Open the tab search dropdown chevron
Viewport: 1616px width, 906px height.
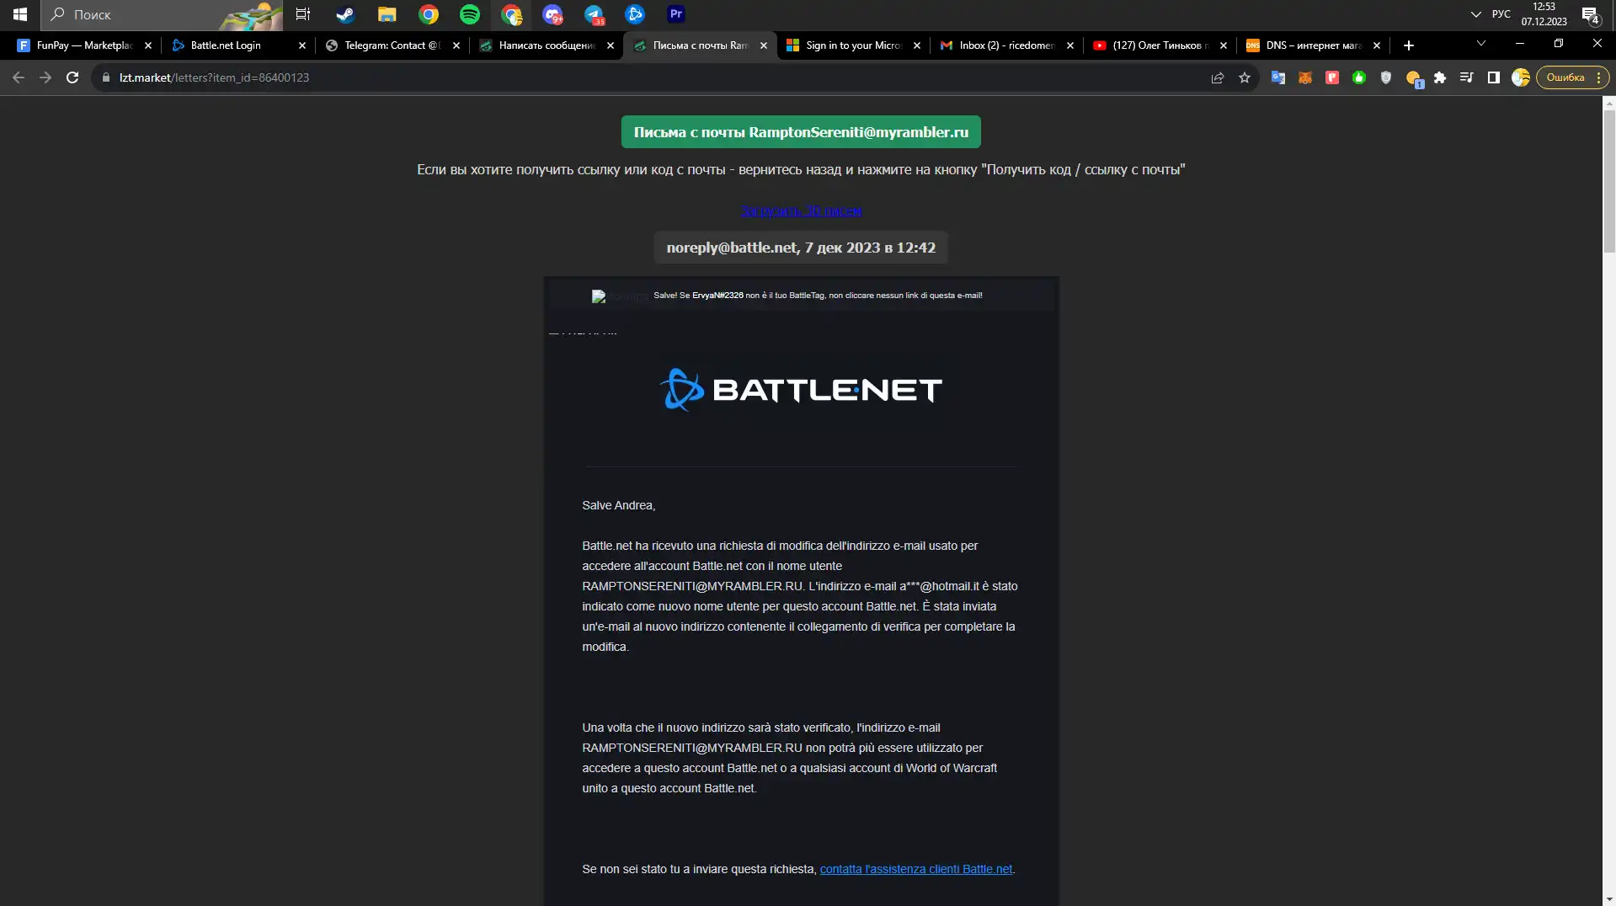[1481, 43]
